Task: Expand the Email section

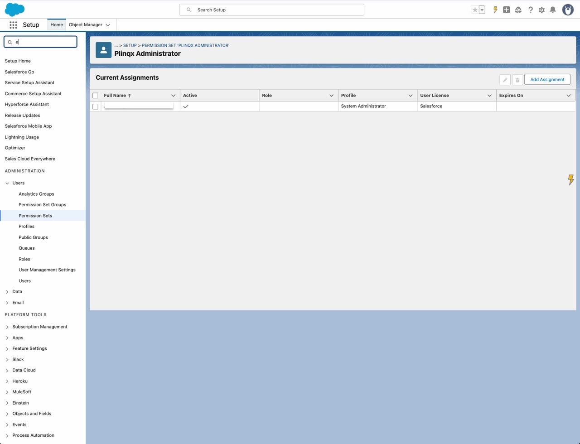Action: click(x=7, y=303)
